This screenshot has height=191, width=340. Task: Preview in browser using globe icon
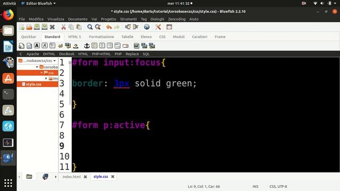click(x=147, y=27)
